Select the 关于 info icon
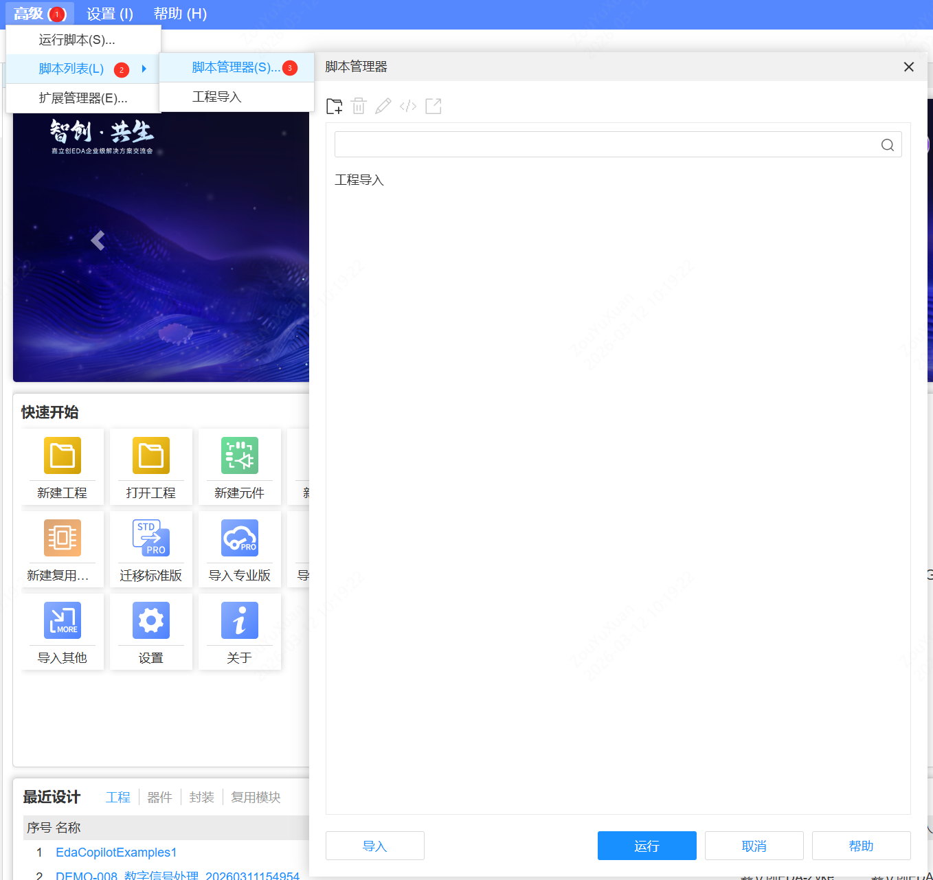The height and width of the screenshot is (880, 933). click(239, 620)
